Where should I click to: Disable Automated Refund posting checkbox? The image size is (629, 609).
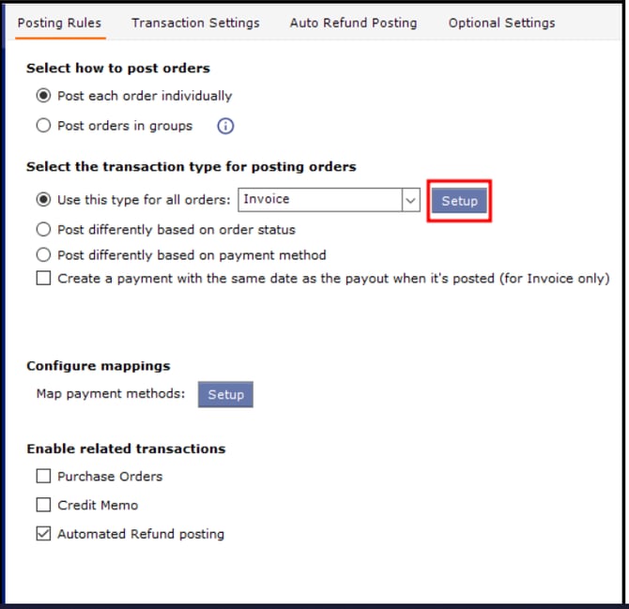tap(43, 534)
